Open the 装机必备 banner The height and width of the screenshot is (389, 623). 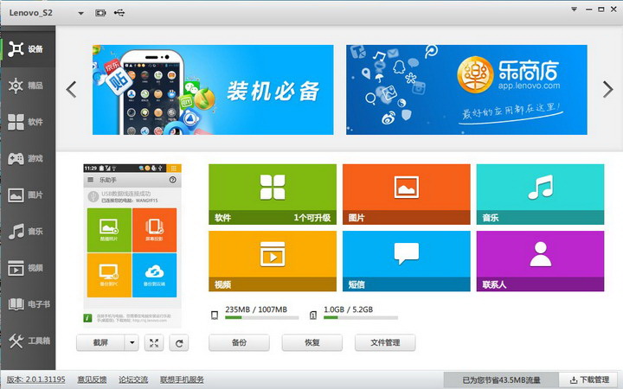click(213, 90)
